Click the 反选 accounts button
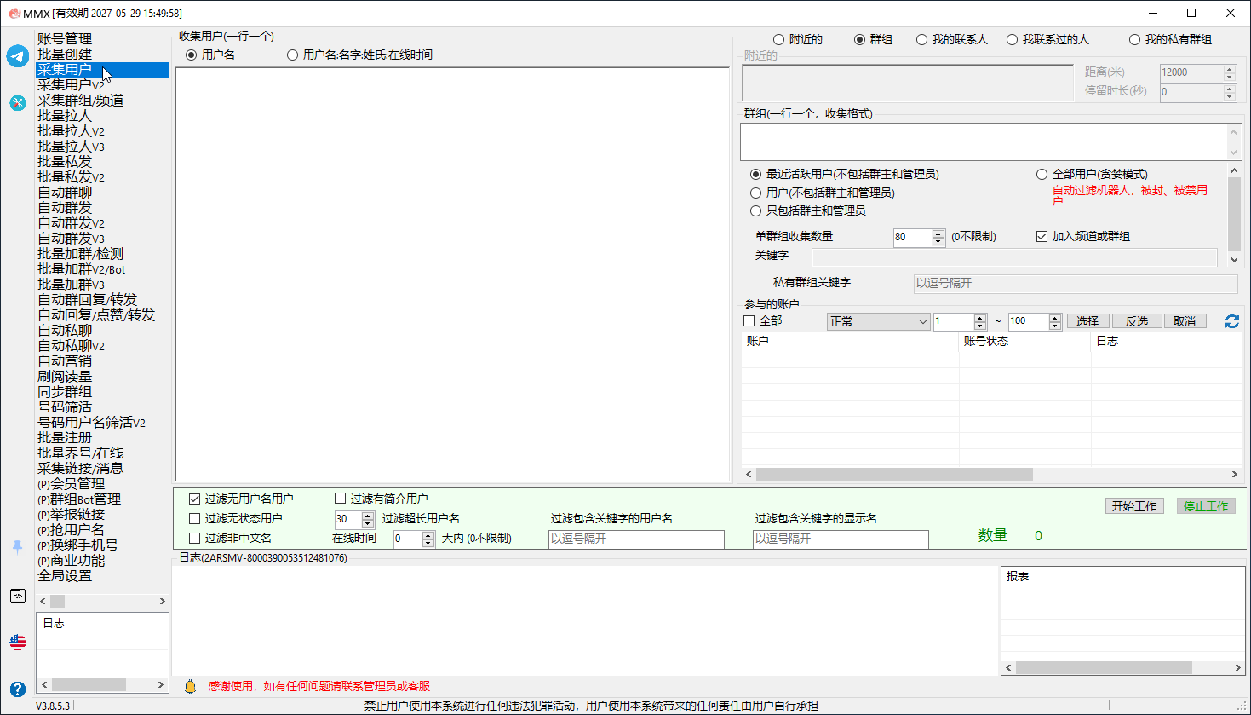Screen dimensions: 1251x715 (1137, 321)
